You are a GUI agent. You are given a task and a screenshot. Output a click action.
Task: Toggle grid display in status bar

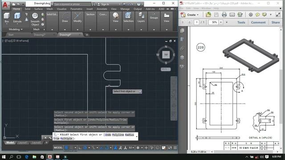coord(66,148)
